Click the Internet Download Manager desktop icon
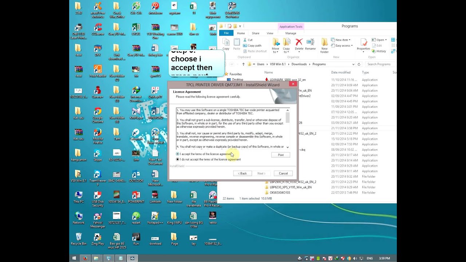The image size is (466, 262). [x=136, y=95]
